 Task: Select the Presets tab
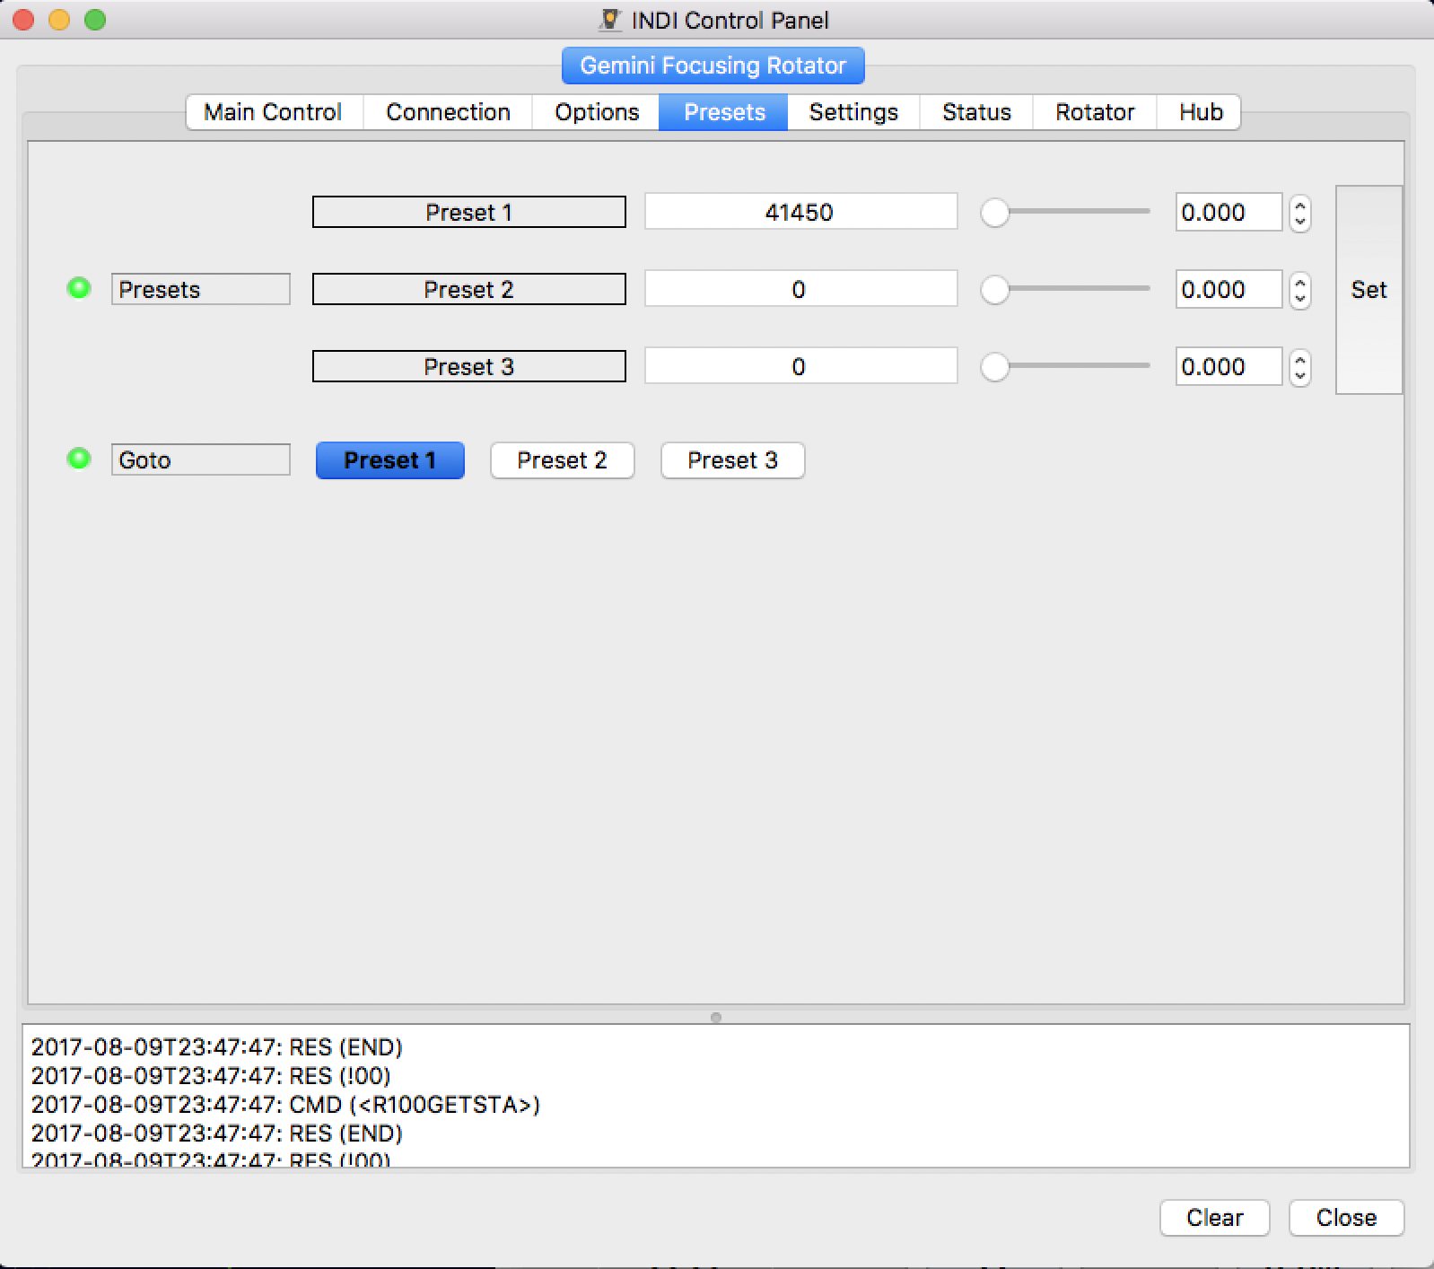tap(724, 112)
